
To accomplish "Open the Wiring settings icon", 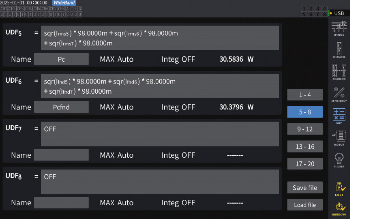I will 339,28.
